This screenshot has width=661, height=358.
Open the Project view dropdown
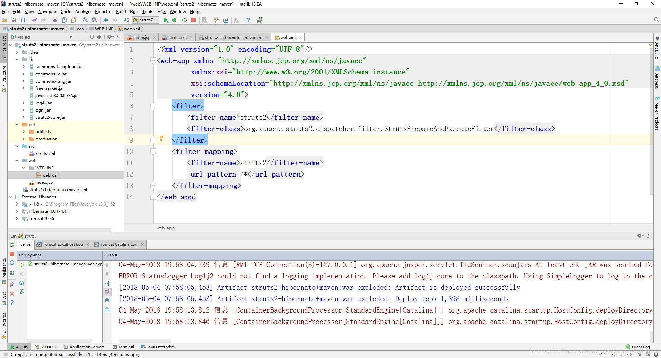(x=71, y=37)
